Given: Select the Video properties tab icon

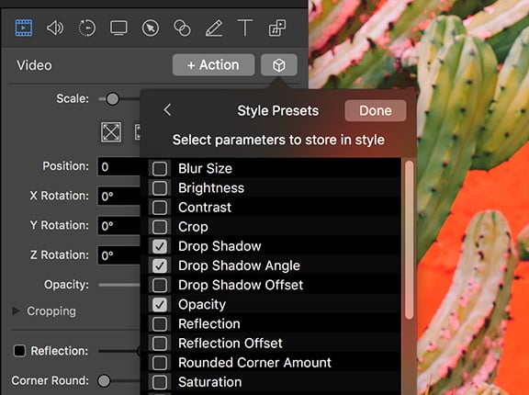Looking at the screenshot, I should (24, 28).
